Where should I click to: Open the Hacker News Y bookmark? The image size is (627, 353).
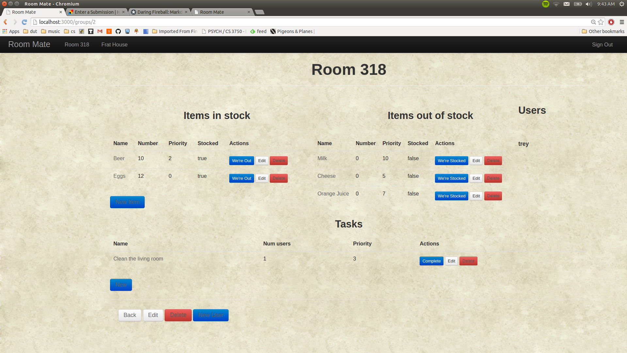[x=109, y=31]
